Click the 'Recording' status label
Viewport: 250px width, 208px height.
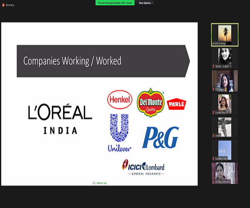[x=10, y=5]
